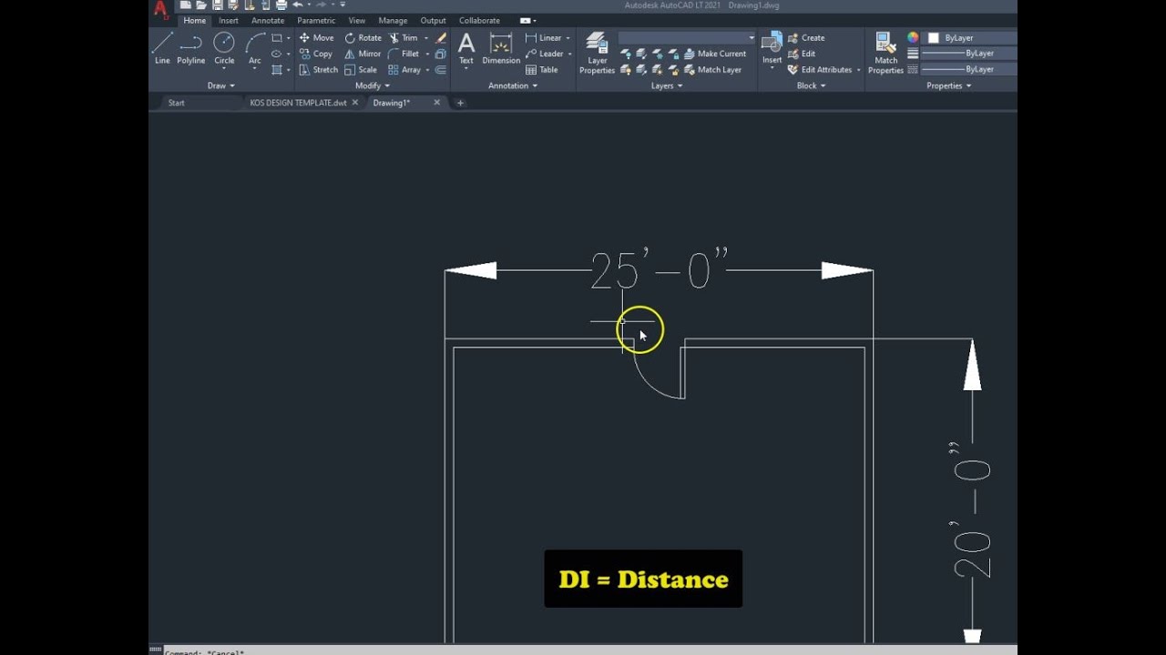Pick the Ellipse draw tool
The height and width of the screenshot is (655, 1166).
click(x=277, y=54)
